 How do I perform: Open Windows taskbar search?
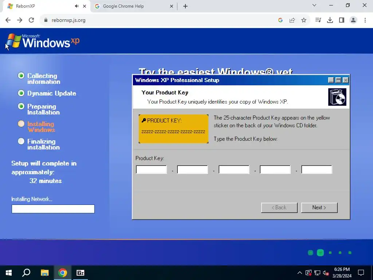tap(26, 273)
